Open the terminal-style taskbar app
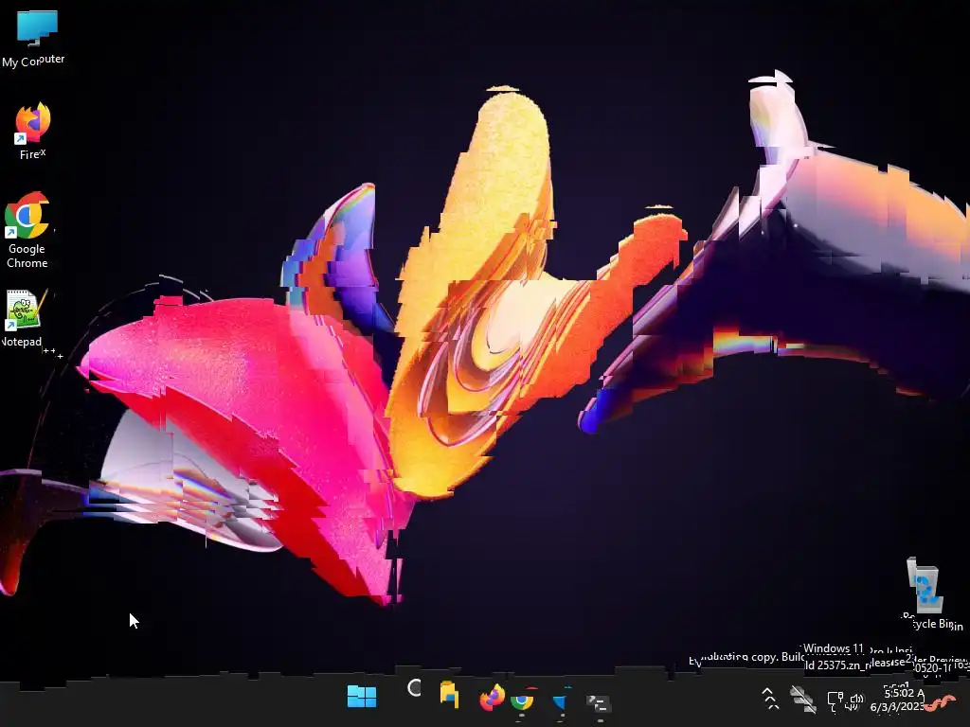This screenshot has height=727, width=970. [x=599, y=703]
